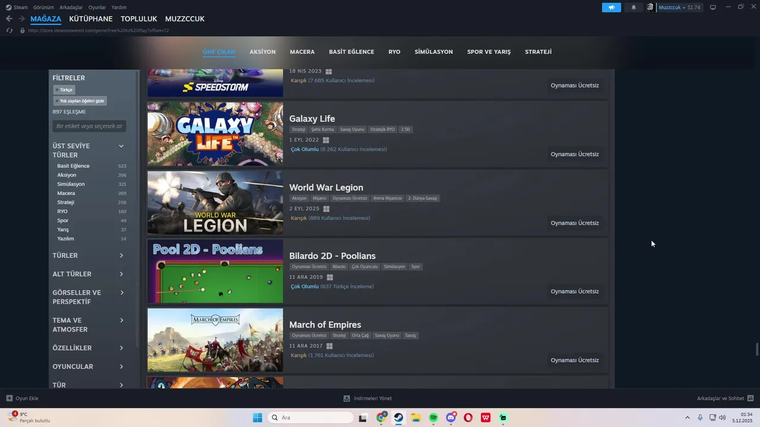Click the page scrollbar thumb on right

756,349
